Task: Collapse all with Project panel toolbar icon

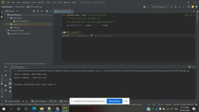Action: [42, 11]
